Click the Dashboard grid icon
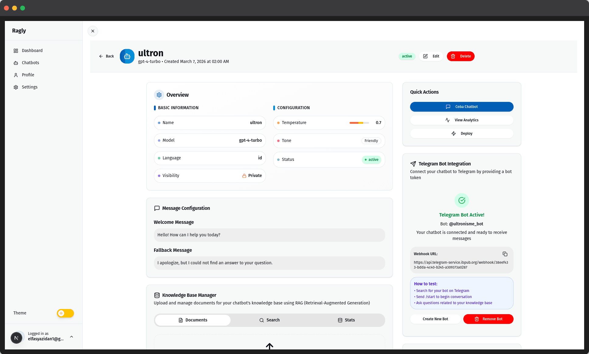 [16, 51]
